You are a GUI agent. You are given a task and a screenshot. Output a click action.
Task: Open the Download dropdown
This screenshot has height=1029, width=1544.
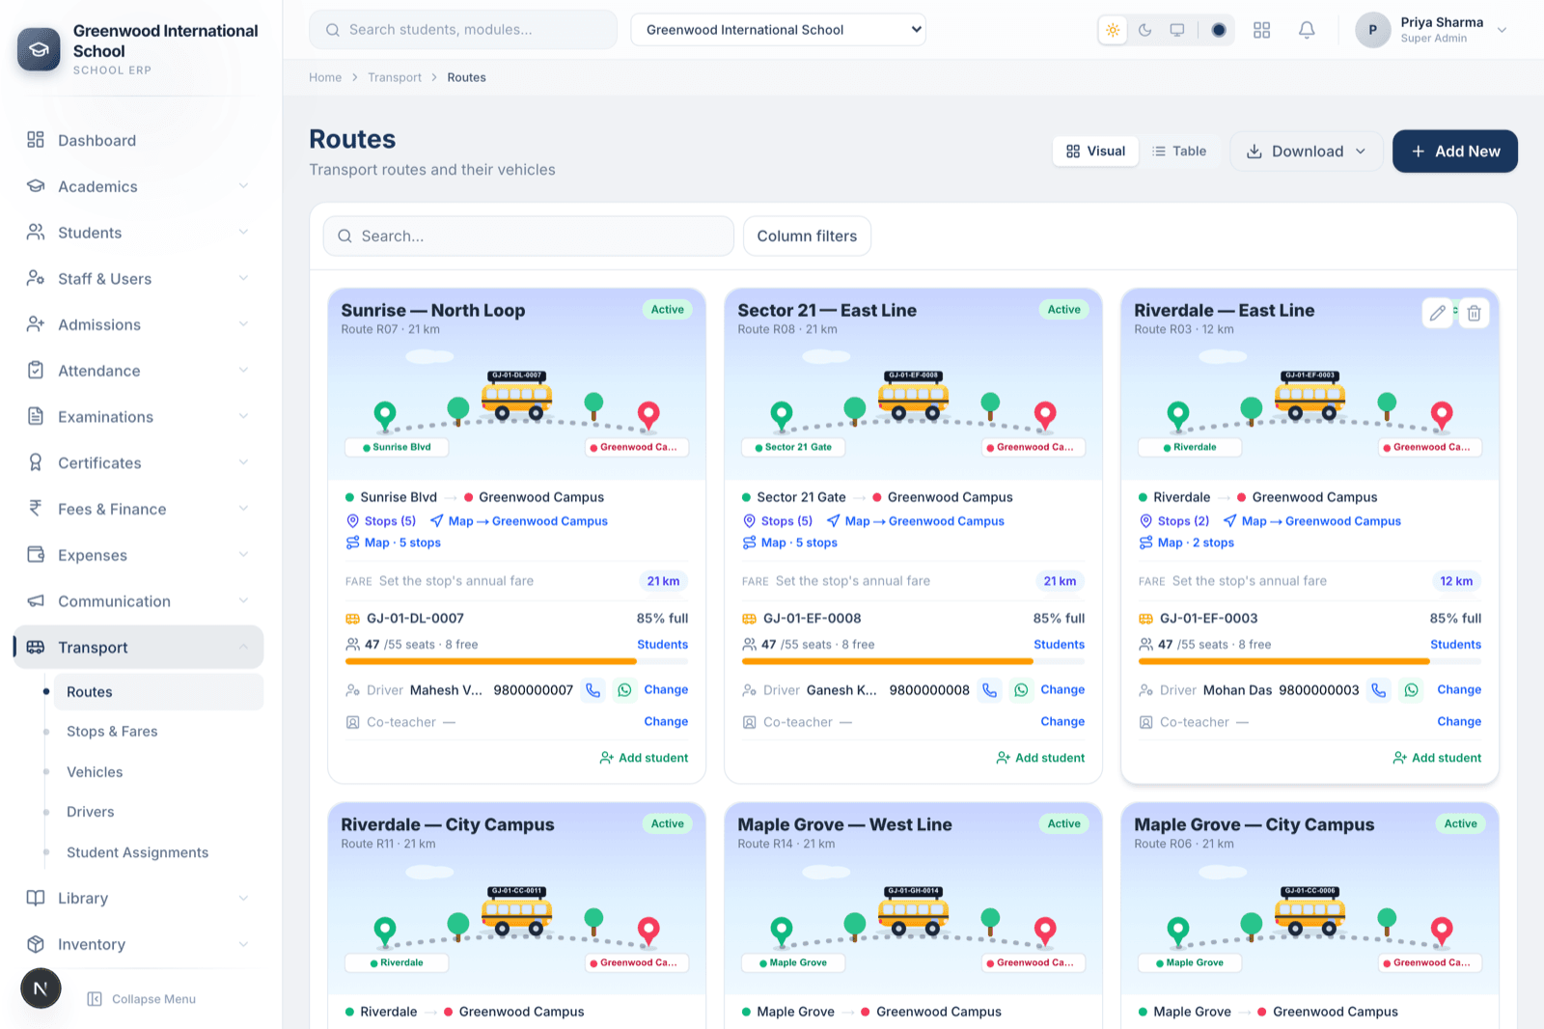coord(1307,152)
